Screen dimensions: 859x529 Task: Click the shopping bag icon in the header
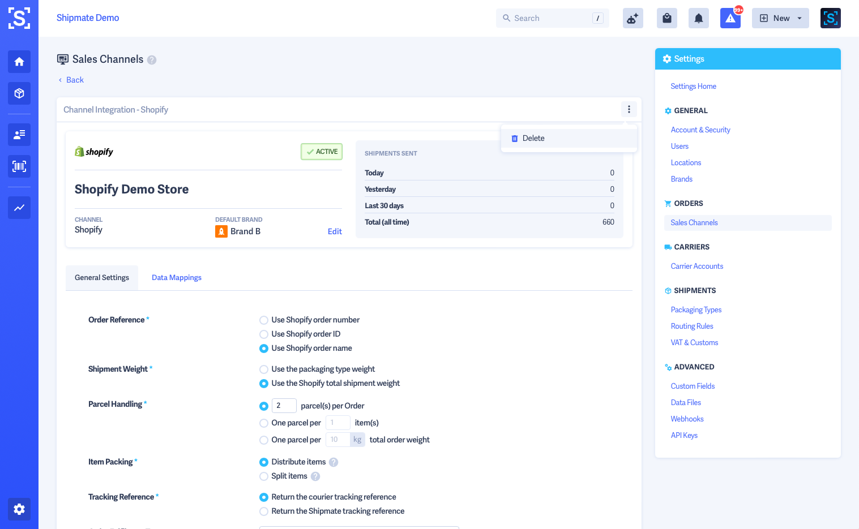coord(666,18)
